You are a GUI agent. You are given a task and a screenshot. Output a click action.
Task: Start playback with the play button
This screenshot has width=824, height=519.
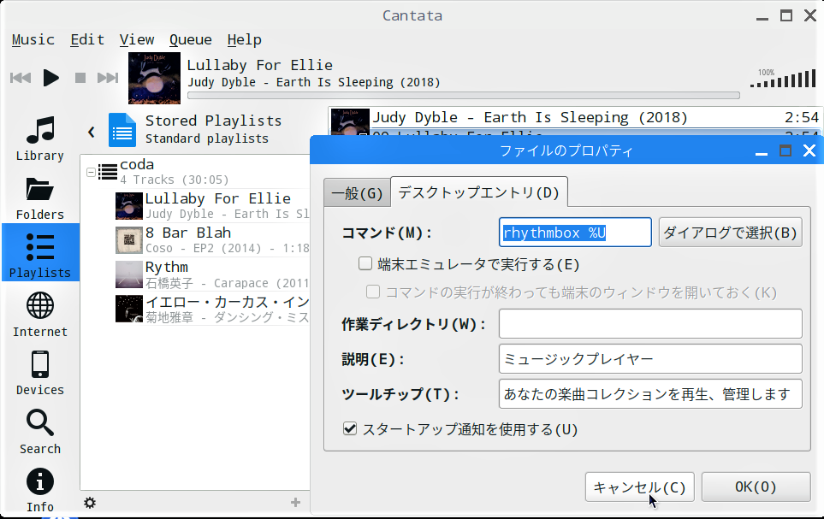tap(51, 79)
